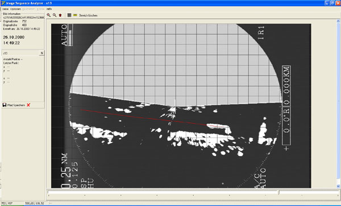Open the Datei menu
Screen dimensions: 341x206
click(5, 9)
